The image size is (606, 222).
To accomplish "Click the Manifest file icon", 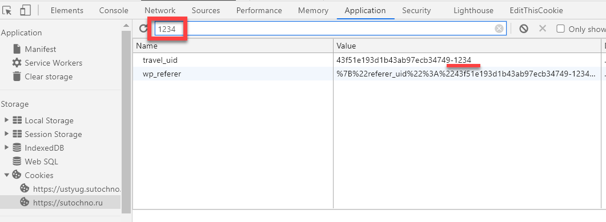I will pyautogui.click(x=17, y=49).
